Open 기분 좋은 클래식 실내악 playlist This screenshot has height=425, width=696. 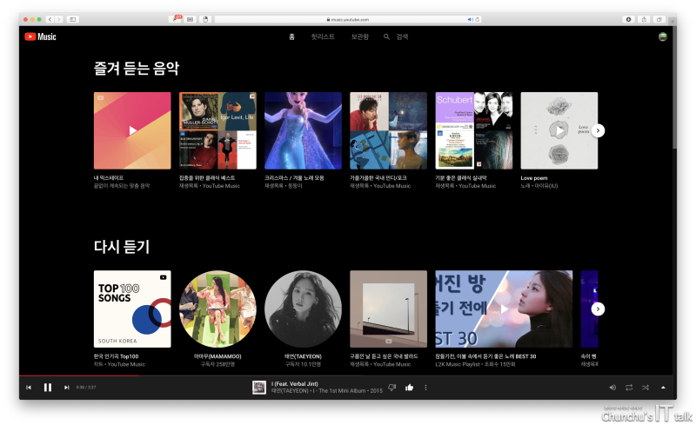click(474, 130)
